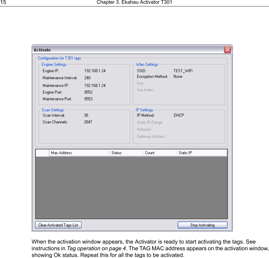Click the Scan Channels value 2047
This screenshot has width=269, height=258.
click(88, 122)
